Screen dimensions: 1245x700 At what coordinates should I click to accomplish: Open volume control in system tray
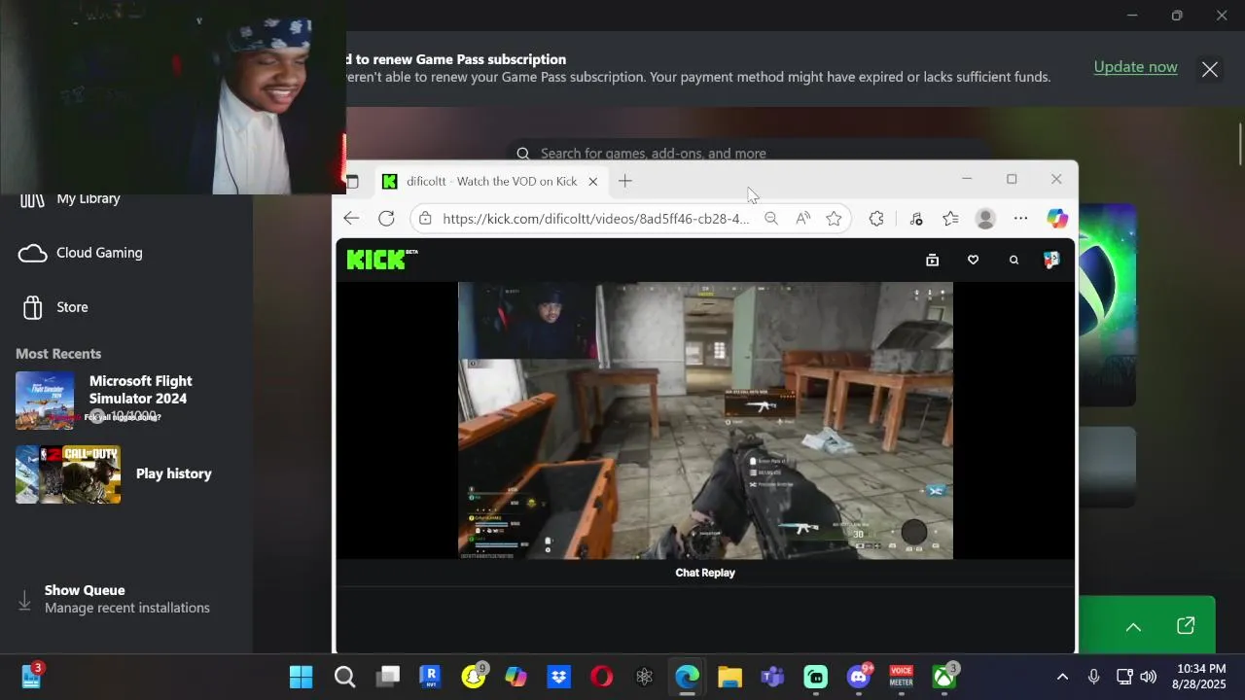(1149, 677)
